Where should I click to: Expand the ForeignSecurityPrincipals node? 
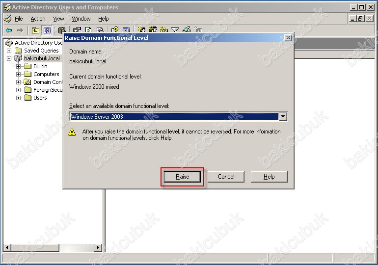tap(18, 90)
